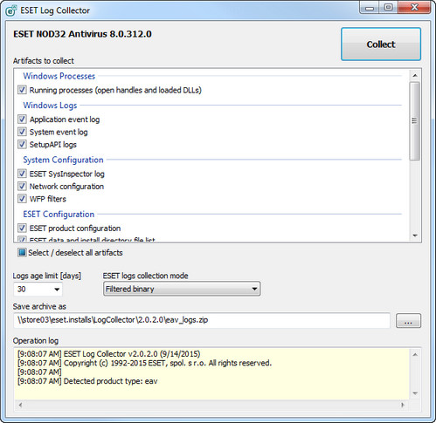Open the Logs age limit dropdown
Screen dimensions: 436x423
click(x=57, y=290)
